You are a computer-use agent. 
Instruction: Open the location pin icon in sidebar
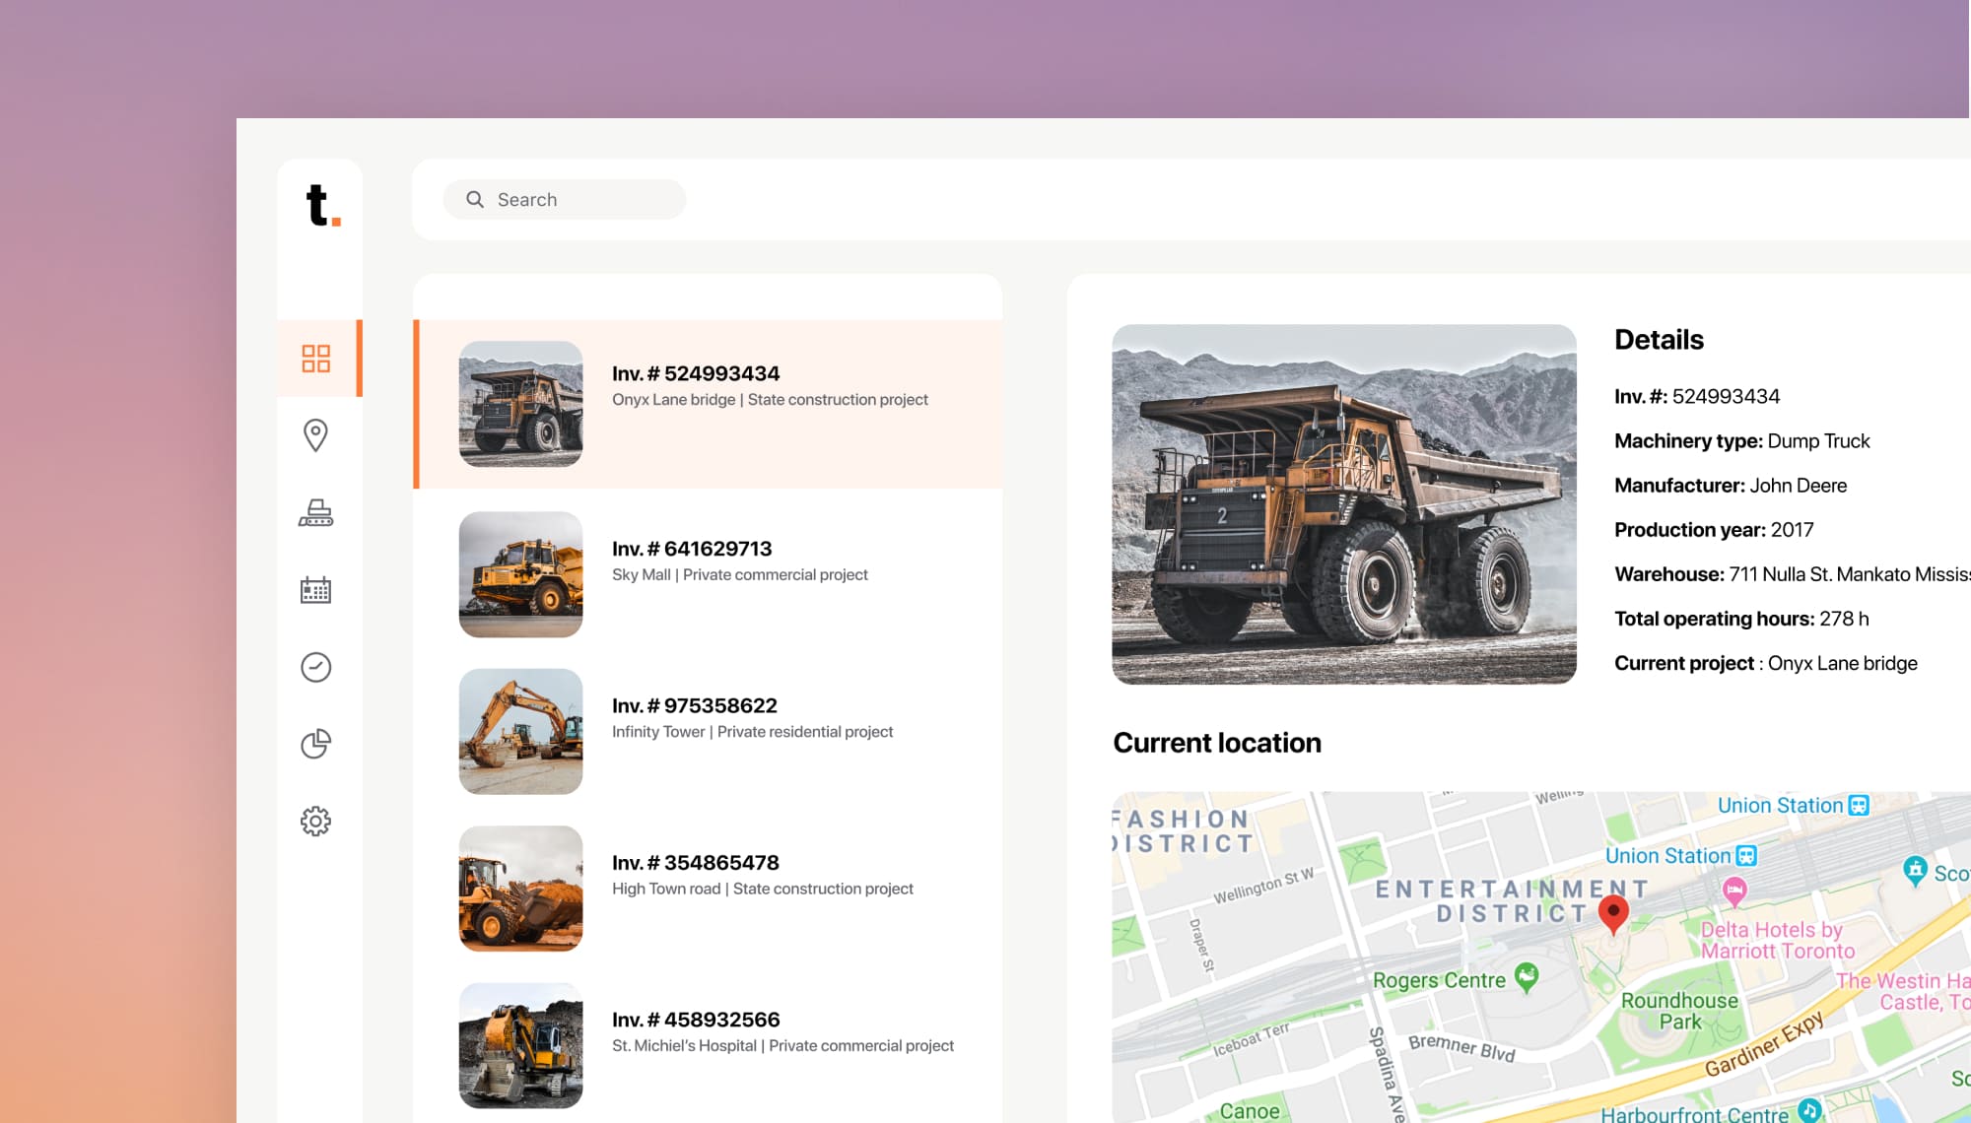pos(315,435)
